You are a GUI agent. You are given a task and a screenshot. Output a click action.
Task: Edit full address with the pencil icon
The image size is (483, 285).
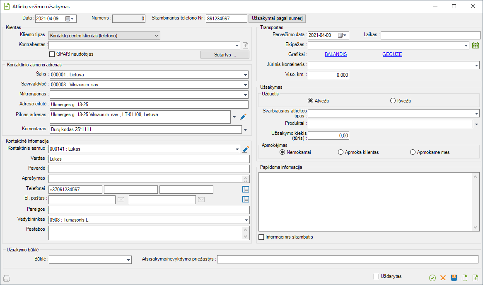pyautogui.click(x=243, y=117)
